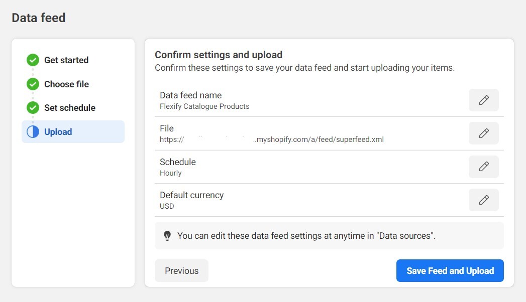Edit the schedule via the pencil icon
Viewport: 526px width, 302px height.
(483, 167)
